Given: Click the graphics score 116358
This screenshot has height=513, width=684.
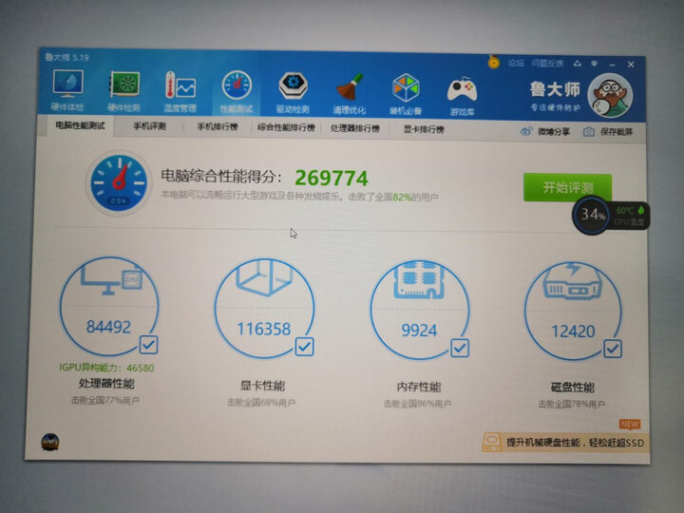Looking at the screenshot, I should (263, 329).
